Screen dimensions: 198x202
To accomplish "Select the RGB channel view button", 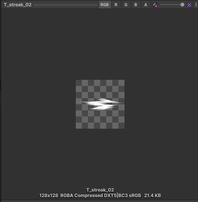I will coord(105,5).
